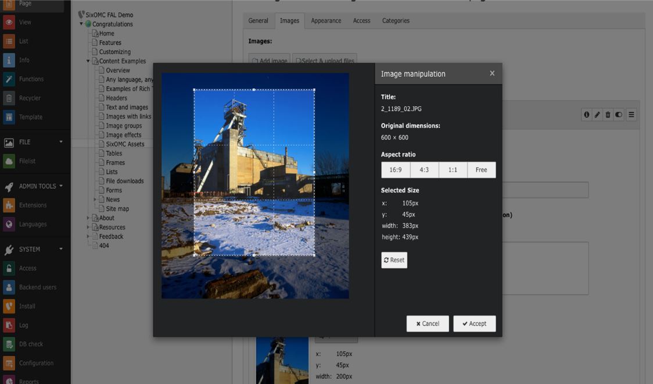Switch to the Access tab

361,21
